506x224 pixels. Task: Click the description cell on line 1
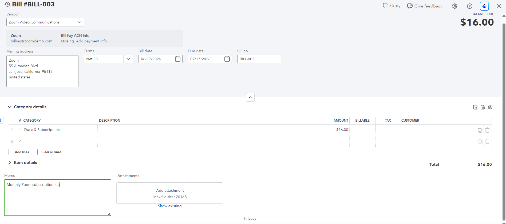(x=187, y=130)
